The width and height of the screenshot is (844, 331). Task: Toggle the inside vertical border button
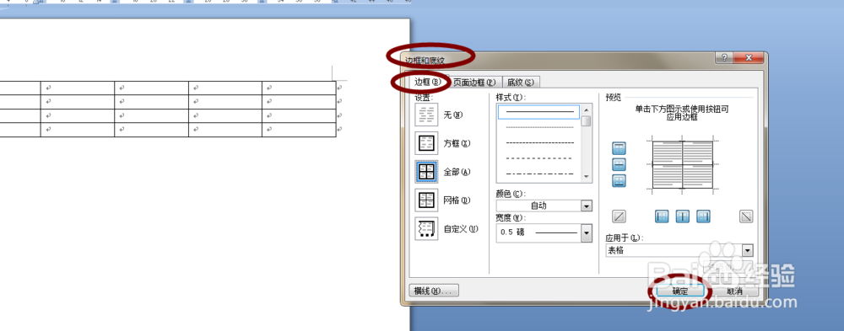pos(683,216)
